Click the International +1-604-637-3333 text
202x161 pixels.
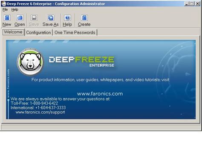[x=38, y=107]
